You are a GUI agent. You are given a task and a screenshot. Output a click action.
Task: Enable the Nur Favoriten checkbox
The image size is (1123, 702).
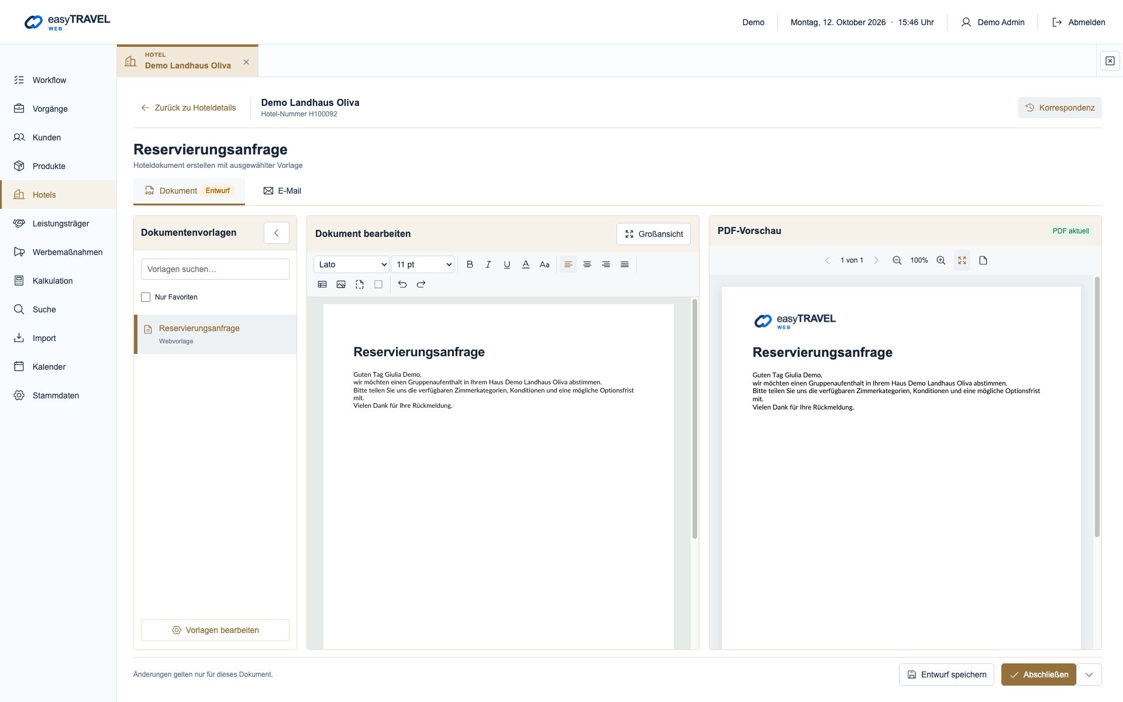click(x=146, y=297)
